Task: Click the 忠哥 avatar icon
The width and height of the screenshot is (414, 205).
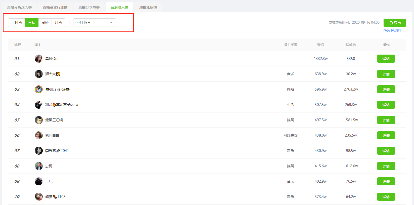Action: pyautogui.click(x=38, y=166)
